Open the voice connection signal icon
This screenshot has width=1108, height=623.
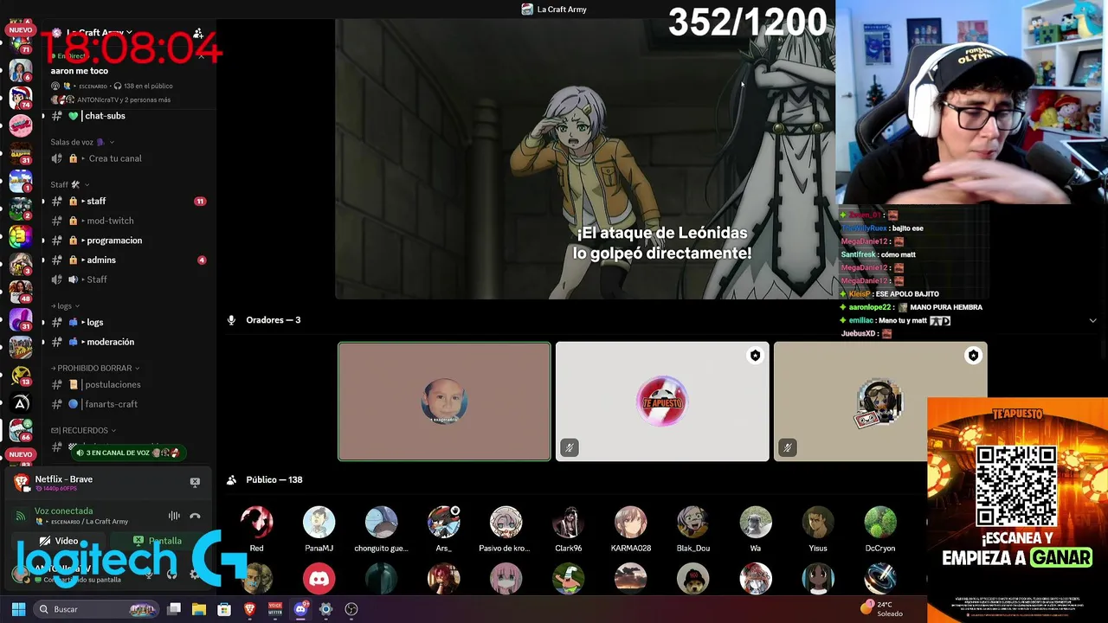(x=21, y=516)
